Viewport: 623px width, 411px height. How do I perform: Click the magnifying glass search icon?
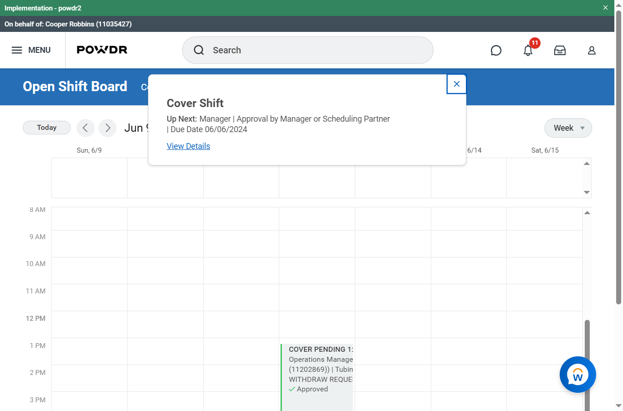tap(199, 50)
